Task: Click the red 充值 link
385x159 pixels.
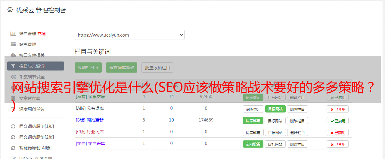Action: [42, 34]
